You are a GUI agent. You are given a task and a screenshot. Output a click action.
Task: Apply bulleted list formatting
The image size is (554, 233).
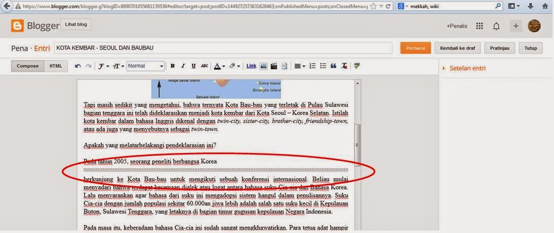[x=323, y=66]
